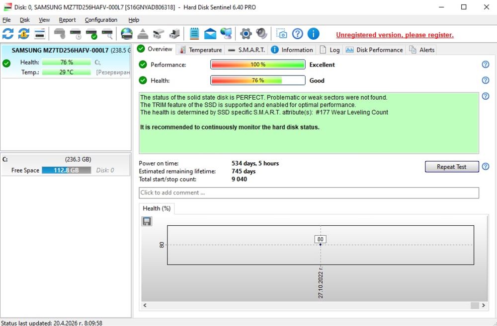
Task: Click the globe over disk toolbar icon
Action: click(127, 34)
